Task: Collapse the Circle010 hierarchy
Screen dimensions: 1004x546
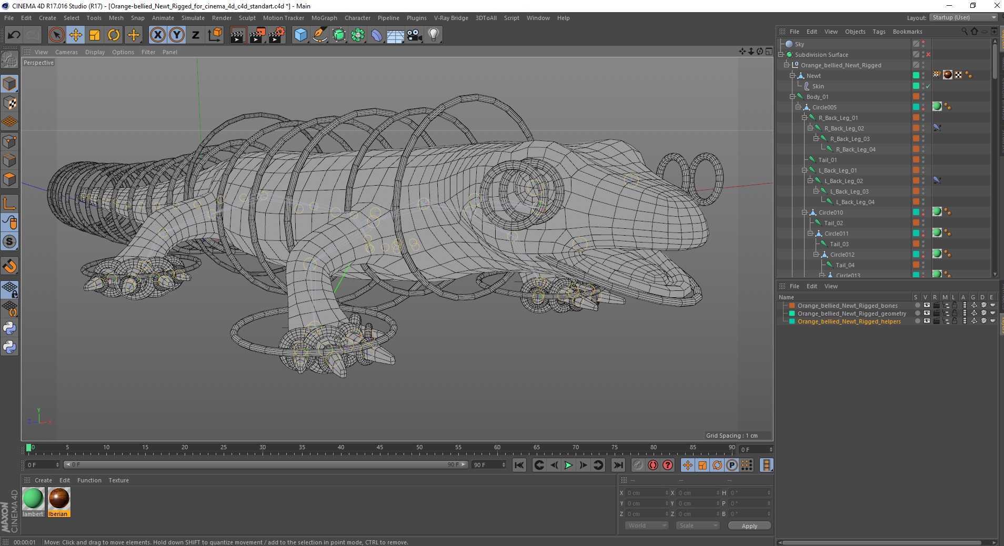Action: (804, 213)
